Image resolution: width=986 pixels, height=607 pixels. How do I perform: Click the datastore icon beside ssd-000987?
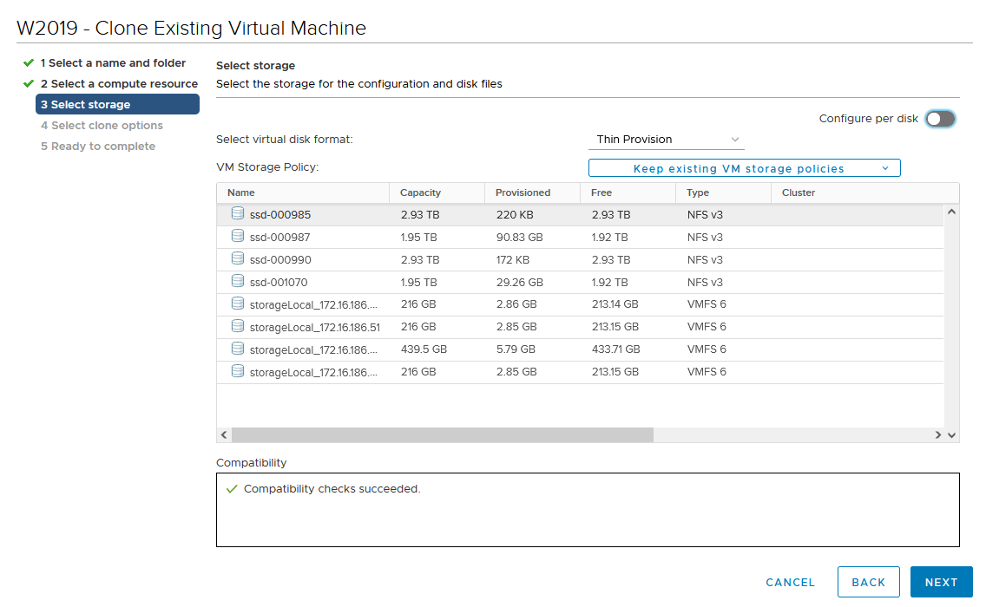point(237,236)
